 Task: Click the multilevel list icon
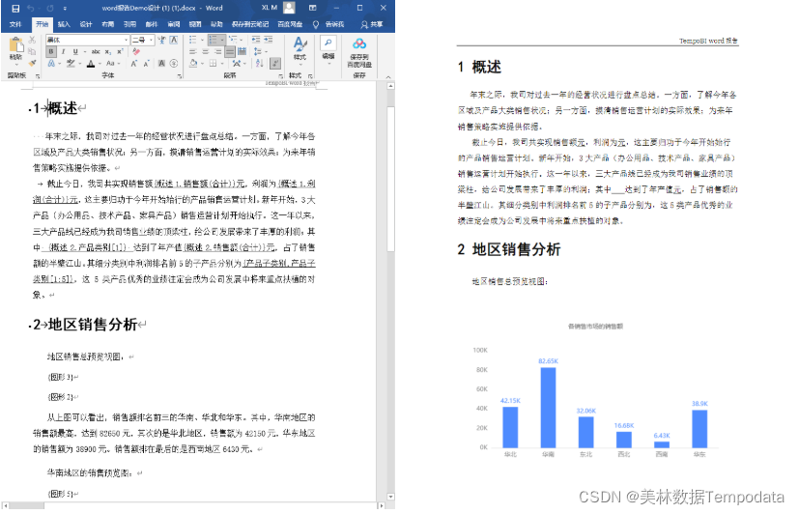pos(233,40)
